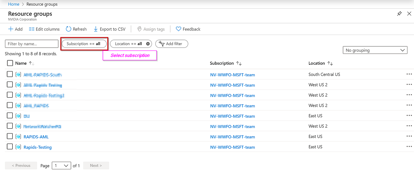
Task: Open the Feedback heart option
Action: tap(188, 29)
